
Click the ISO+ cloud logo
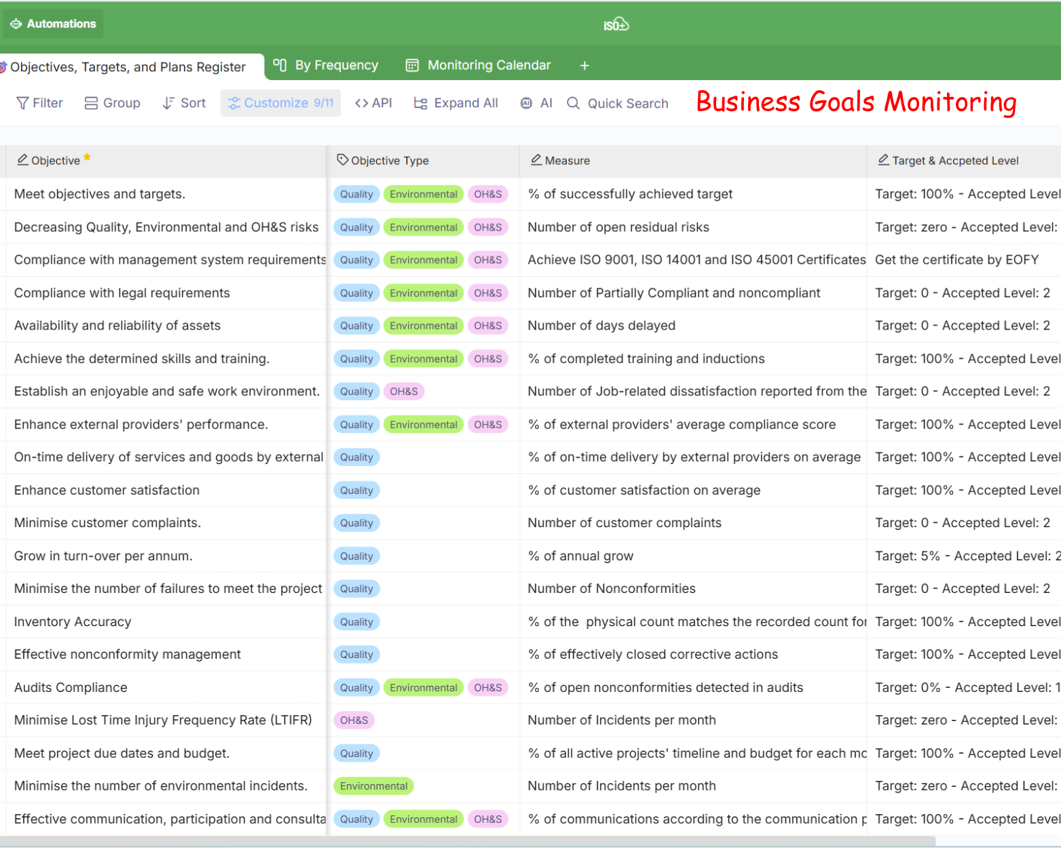[616, 25]
